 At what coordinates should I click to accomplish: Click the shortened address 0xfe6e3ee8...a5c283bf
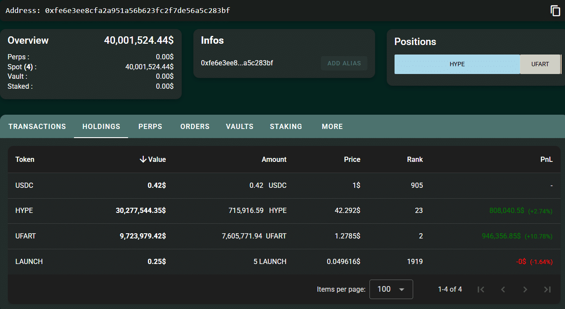point(237,63)
